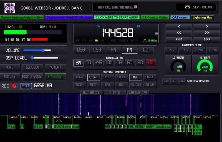Click the red REC record indicator

14,86
